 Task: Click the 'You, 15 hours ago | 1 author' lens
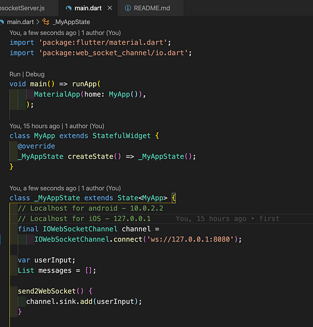click(57, 126)
